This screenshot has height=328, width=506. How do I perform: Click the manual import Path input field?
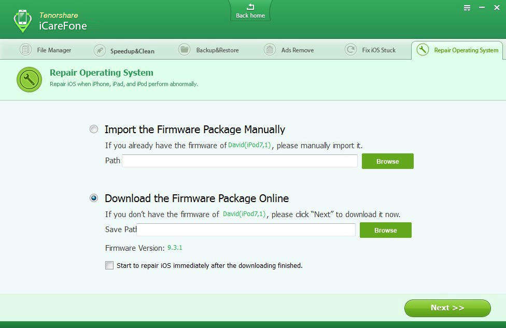point(240,161)
